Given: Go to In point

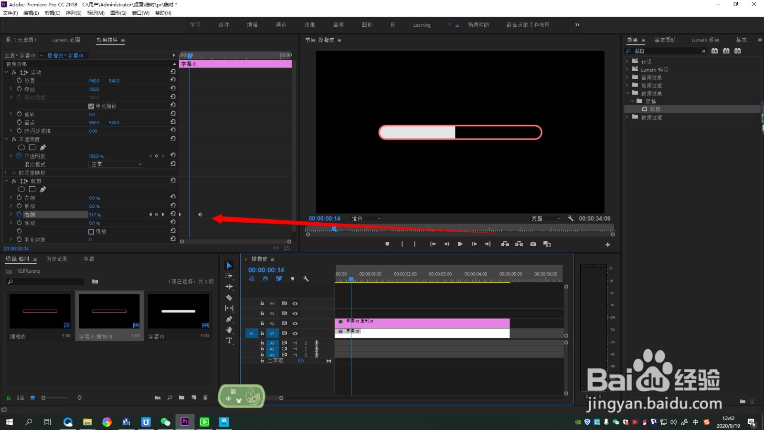Looking at the screenshot, I should [433, 244].
